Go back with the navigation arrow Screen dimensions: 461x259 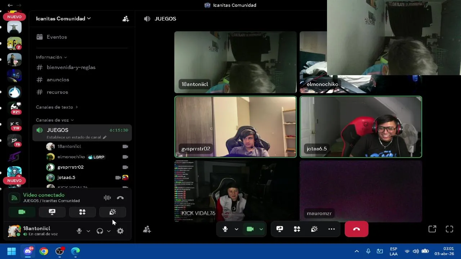click(10, 5)
